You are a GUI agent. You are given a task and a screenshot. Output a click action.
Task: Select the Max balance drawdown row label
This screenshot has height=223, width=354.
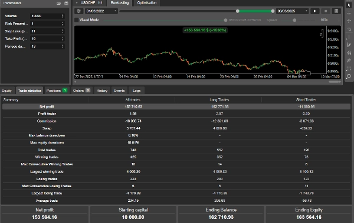point(47,135)
